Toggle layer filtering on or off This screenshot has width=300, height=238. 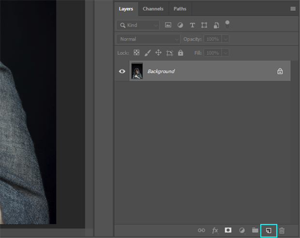click(227, 25)
